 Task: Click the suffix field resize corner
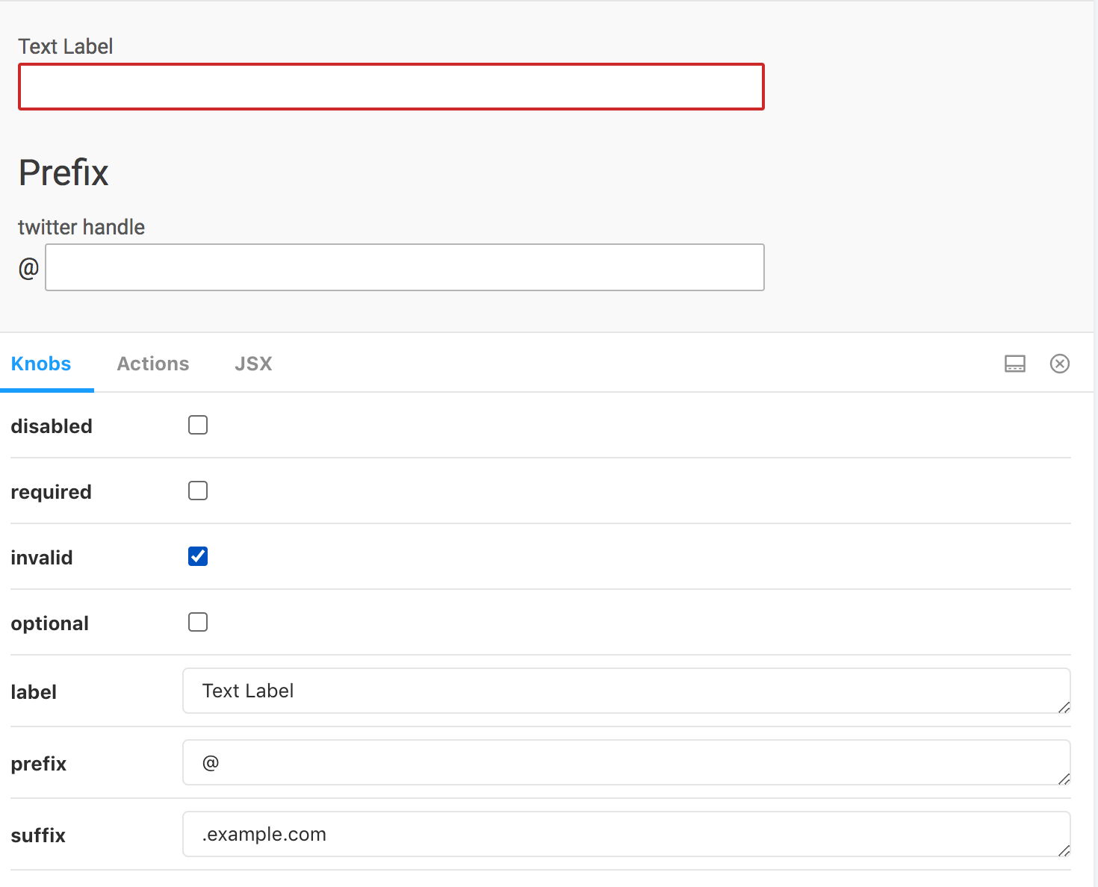(x=1064, y=850)
